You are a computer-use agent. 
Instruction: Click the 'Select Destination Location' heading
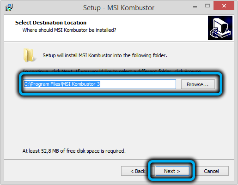51,23
